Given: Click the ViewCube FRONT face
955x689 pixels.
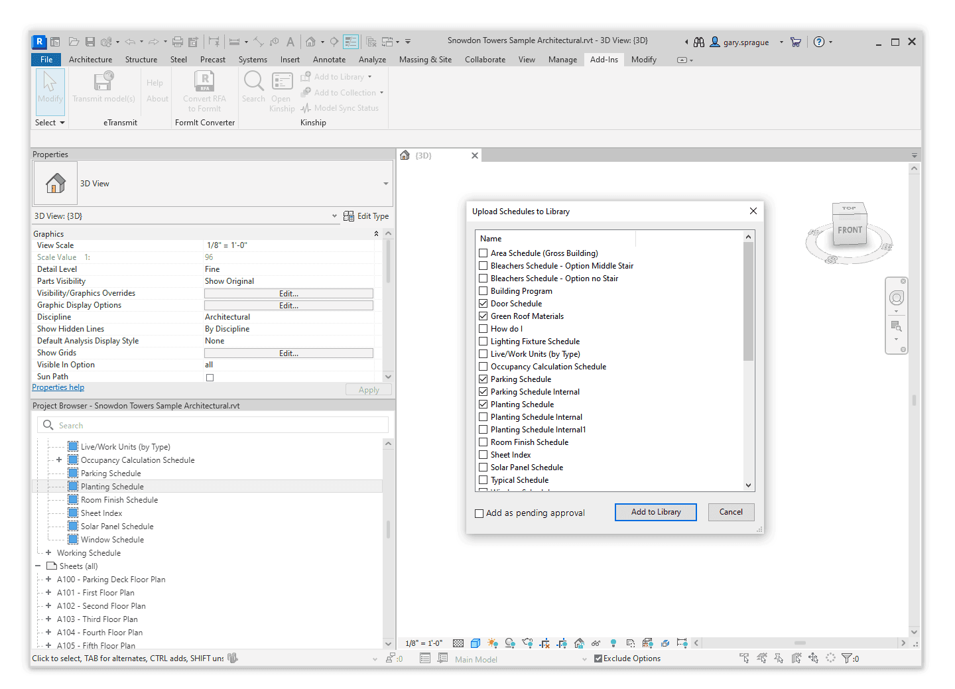Looking at the screenshot, I should click(x=850, y=230).
